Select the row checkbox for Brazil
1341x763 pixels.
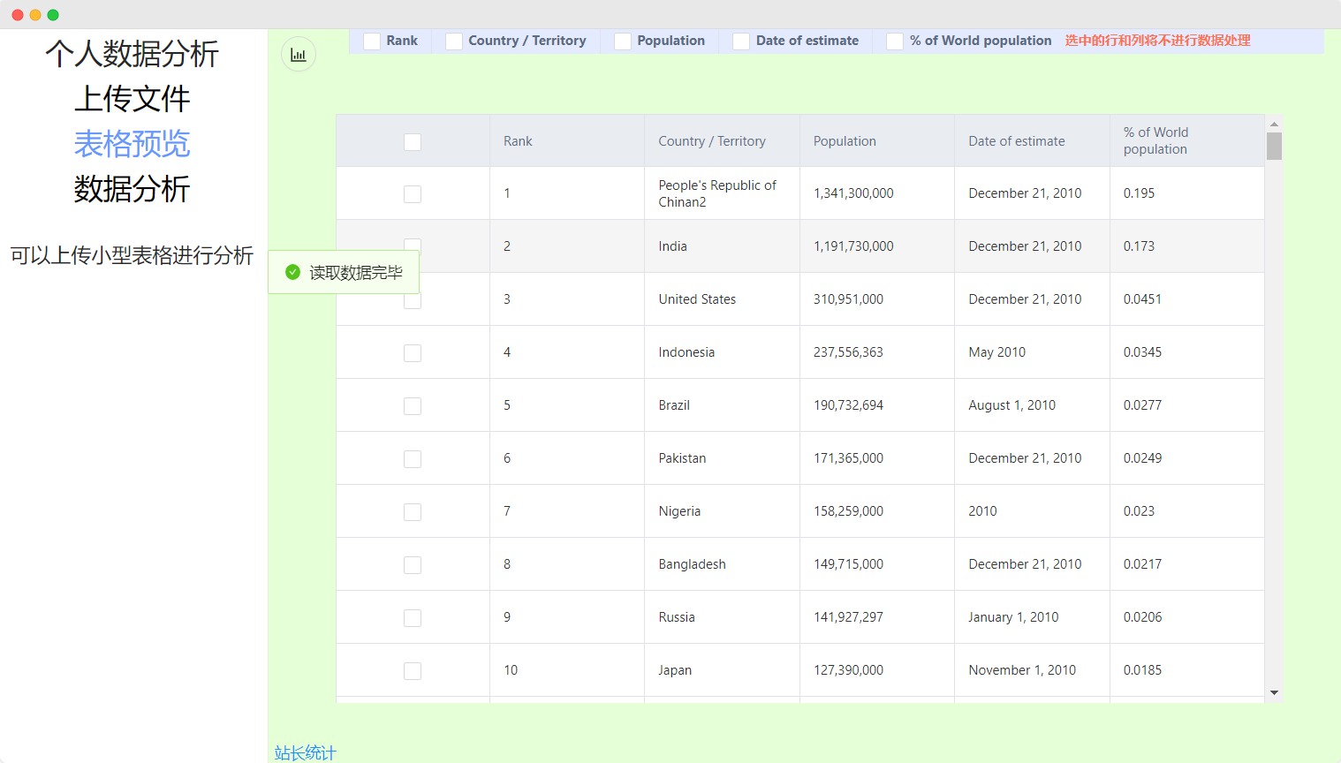413,406
